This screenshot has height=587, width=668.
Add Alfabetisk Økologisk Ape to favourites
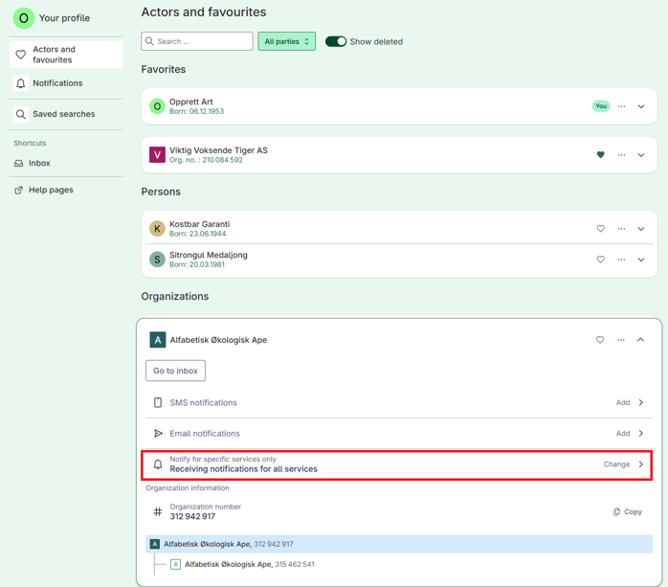pos(600,340)
